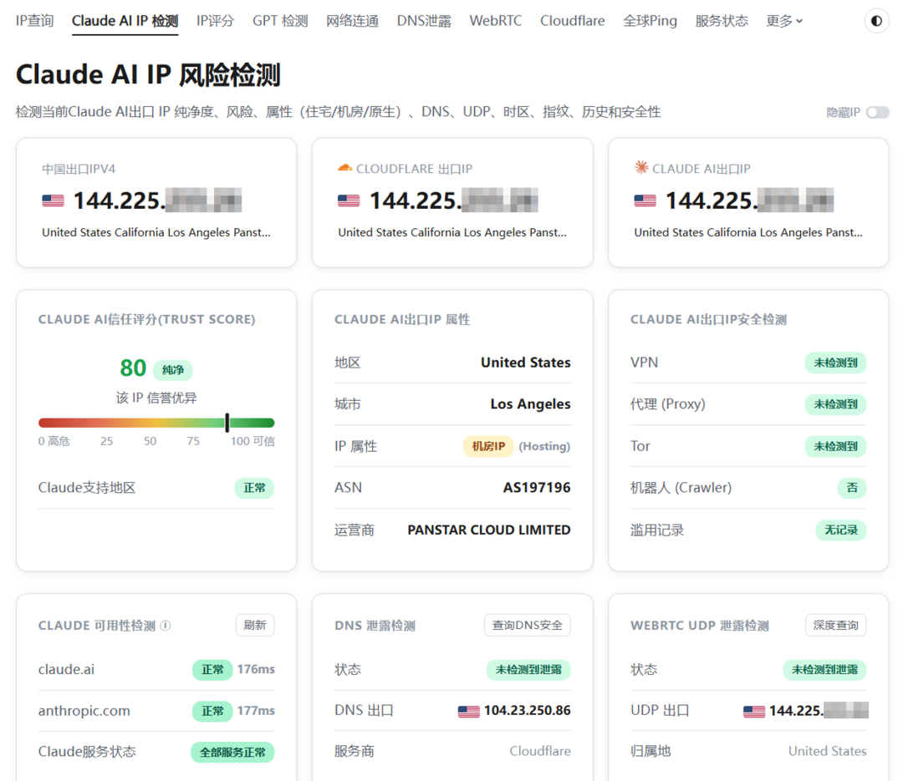Click the DNS IP 104.23.250.86
Viewport: 903px width, 781px height.
click(528, 711)
